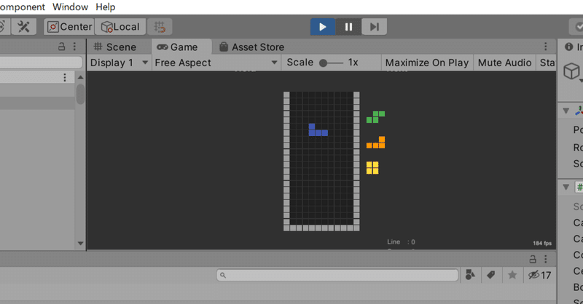Switch to the Game tab
The image size is (583, 304).
tap(177, 47)
